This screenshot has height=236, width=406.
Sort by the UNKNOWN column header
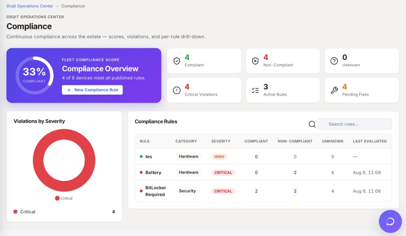pos(333,141)
